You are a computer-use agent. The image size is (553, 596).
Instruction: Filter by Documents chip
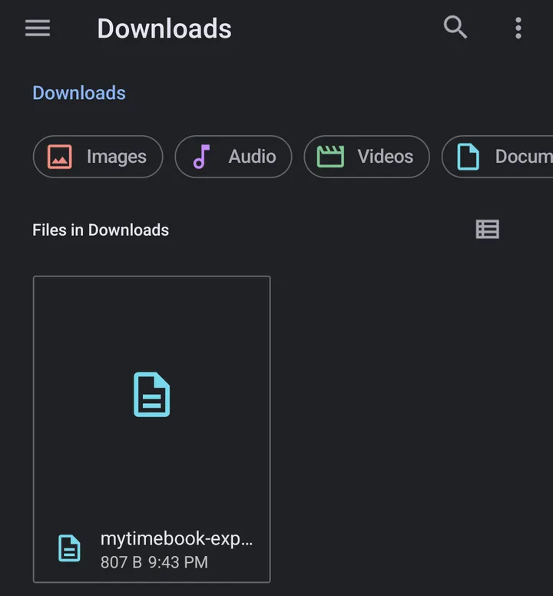click(x=498, y=157)
